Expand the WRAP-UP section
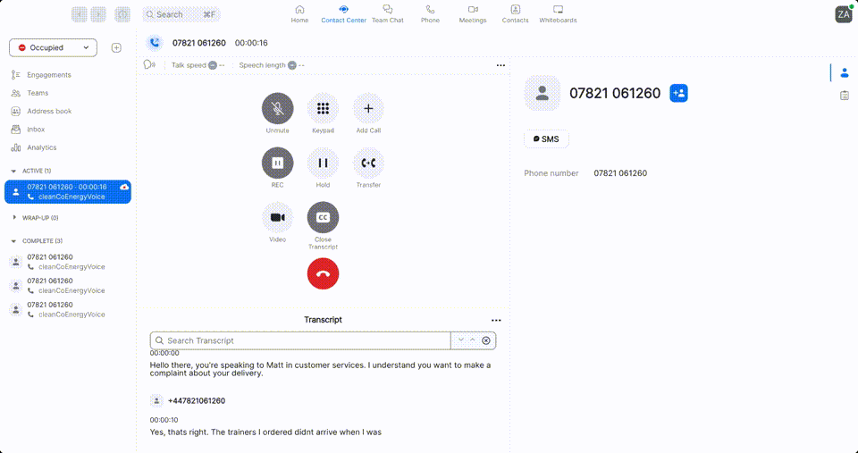This screenshot has height=453, width=858. (x=14, y=218)
